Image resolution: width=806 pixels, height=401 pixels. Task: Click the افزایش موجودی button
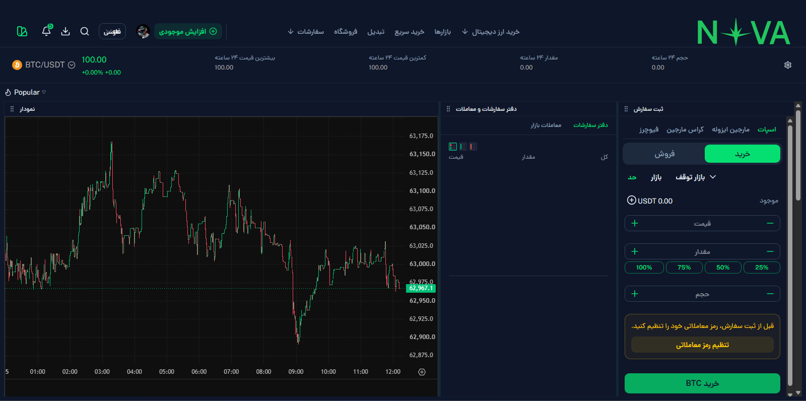[x=188, y=31]
